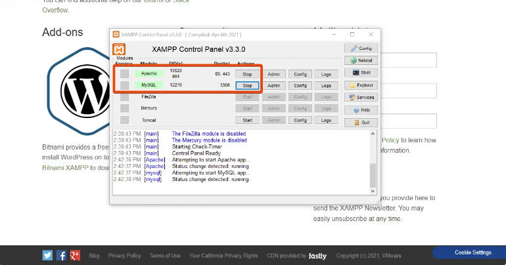Open the main Config button with wrench icon
This screenshot has width=506, height=265.
click(x=361, y=48)
